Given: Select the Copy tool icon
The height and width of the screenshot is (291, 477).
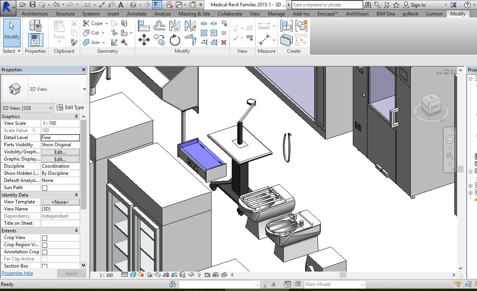Looking at the screenshot, I should click(x=160, y=39).
